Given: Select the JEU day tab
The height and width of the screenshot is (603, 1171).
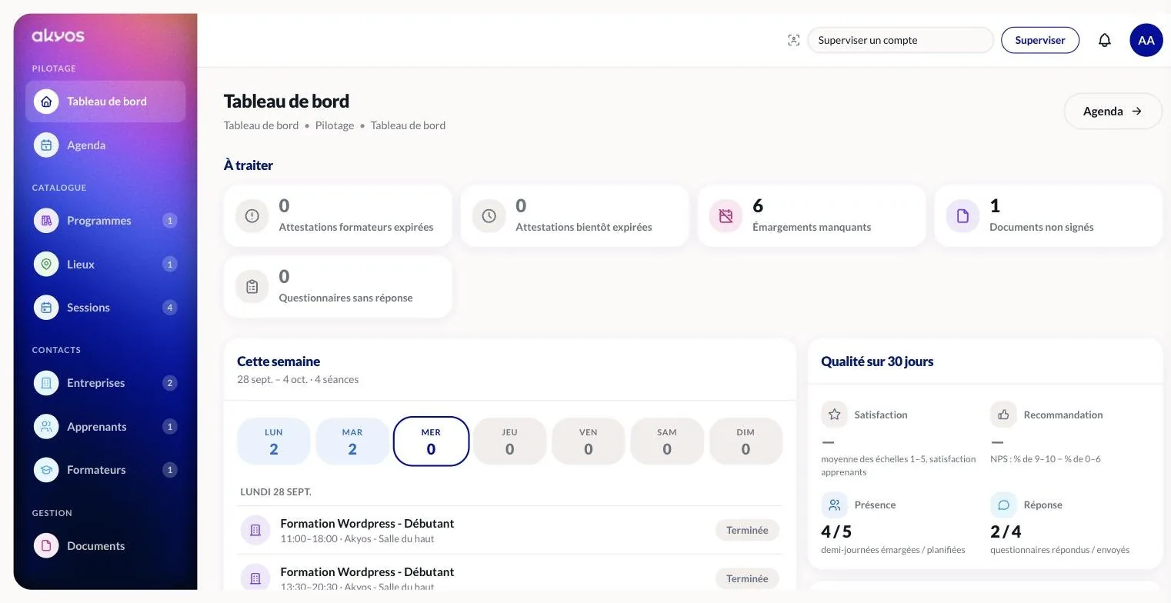Looking at the screenshot, I should click(x=509, y=441).
